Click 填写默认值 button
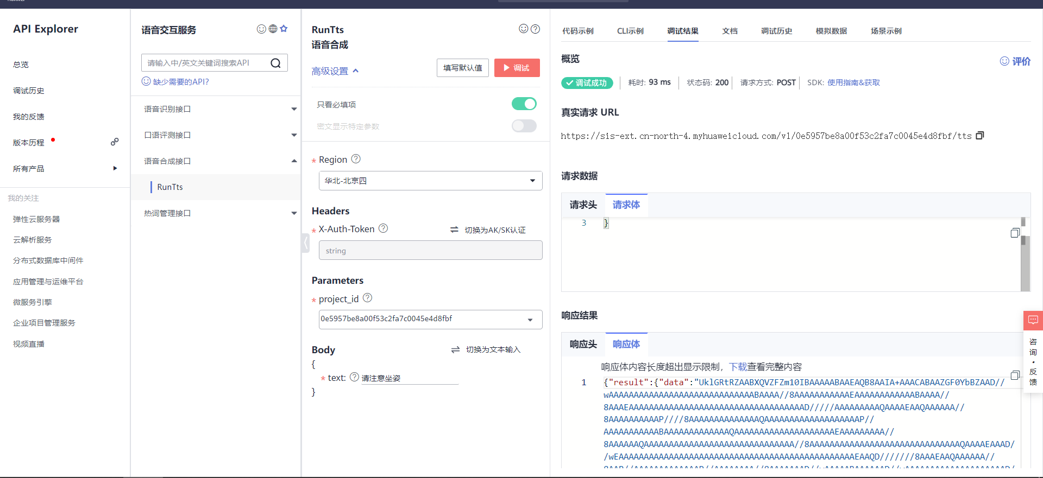Image resolution: width=1043 pixels, height=478 pixels. 463,68
